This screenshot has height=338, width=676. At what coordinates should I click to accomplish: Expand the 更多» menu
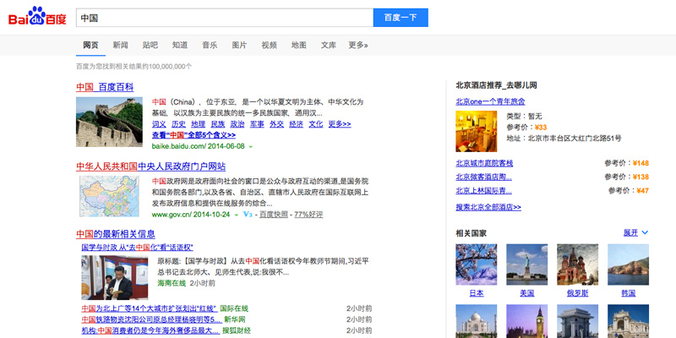point(358,45)
